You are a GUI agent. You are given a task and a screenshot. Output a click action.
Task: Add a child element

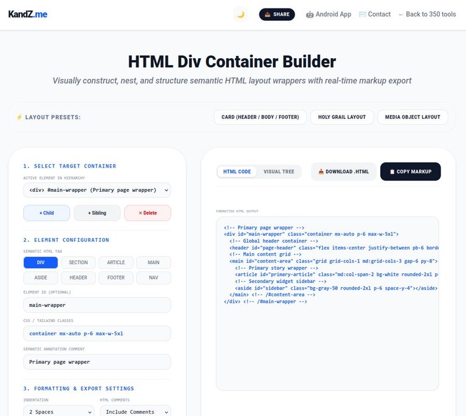[x=47, y=213]
